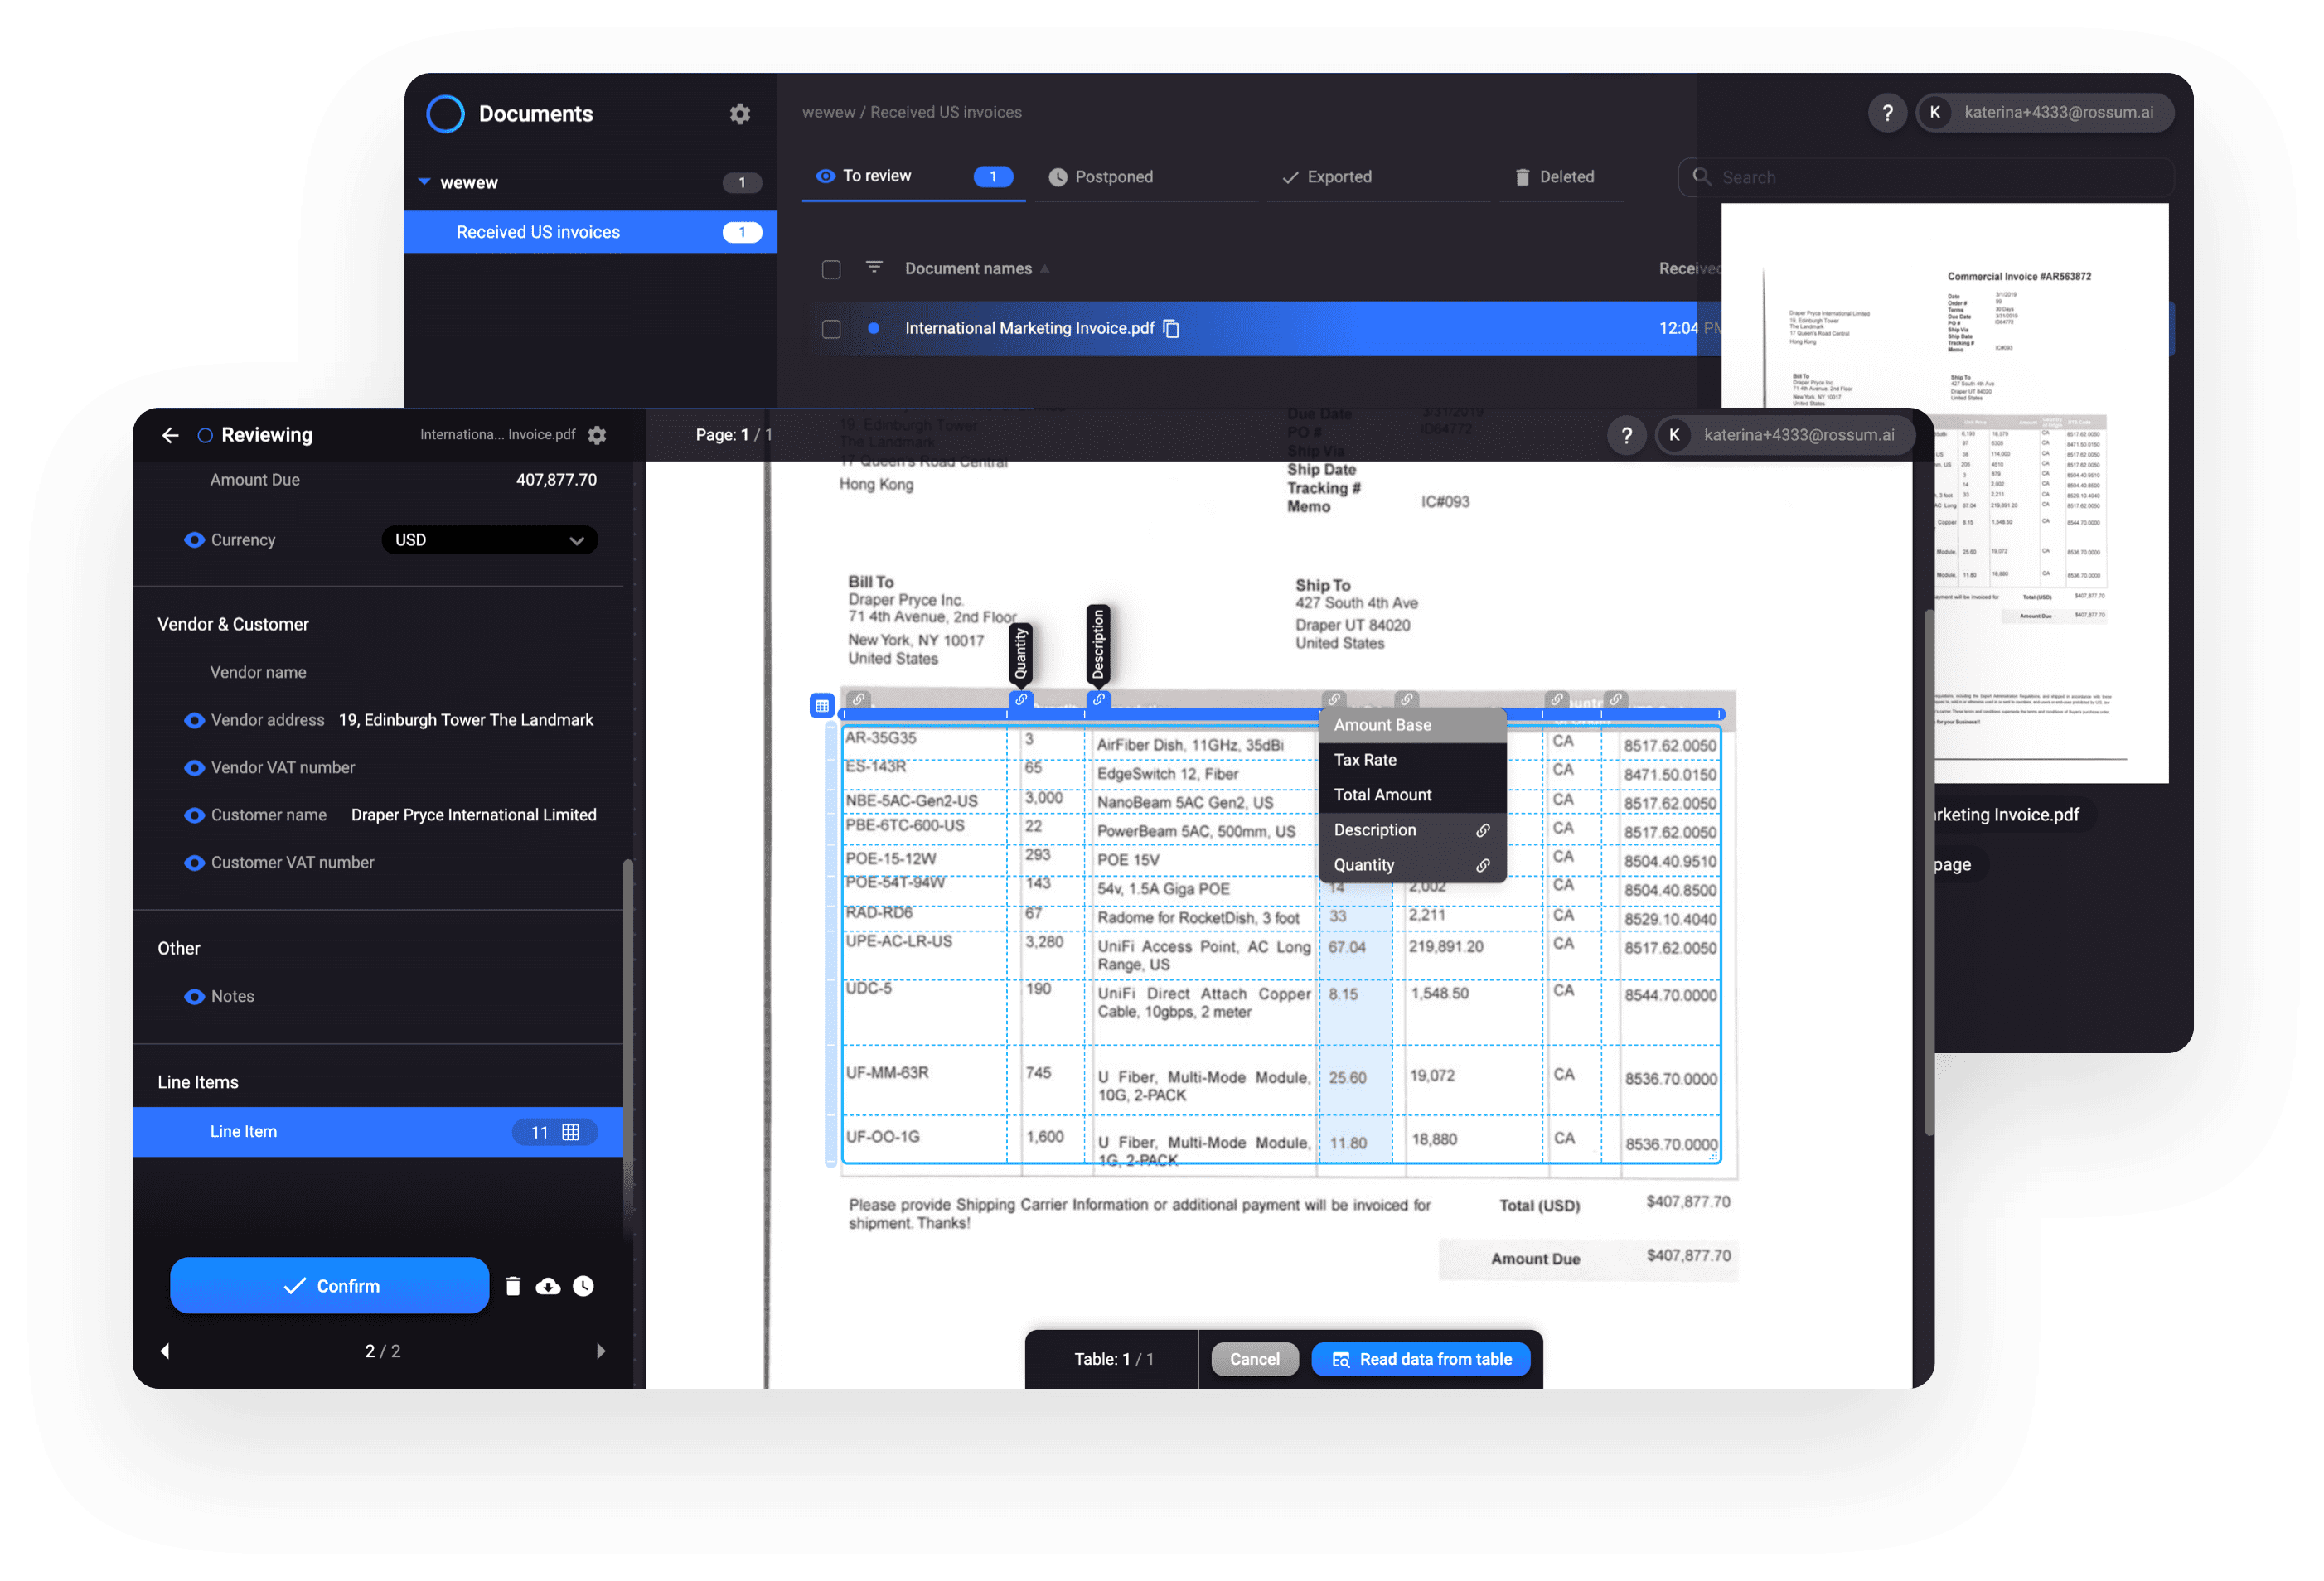The image size is (2324, 1581).
Task: Click Cancel in the table toolbar
Action: tap(1254, 1360)
